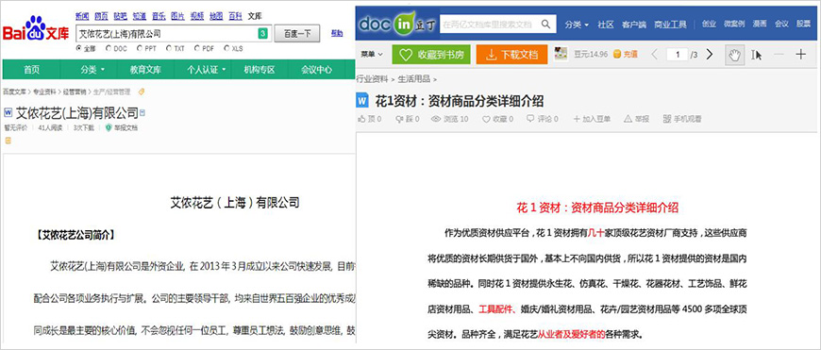Click the docin search magnifier icon
Image resolution: width=821 pixels, height=350 pixels.
(546, 25)
